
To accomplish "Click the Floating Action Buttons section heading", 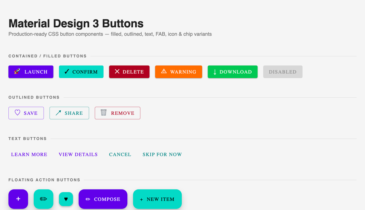I will (x=44, y=180).
